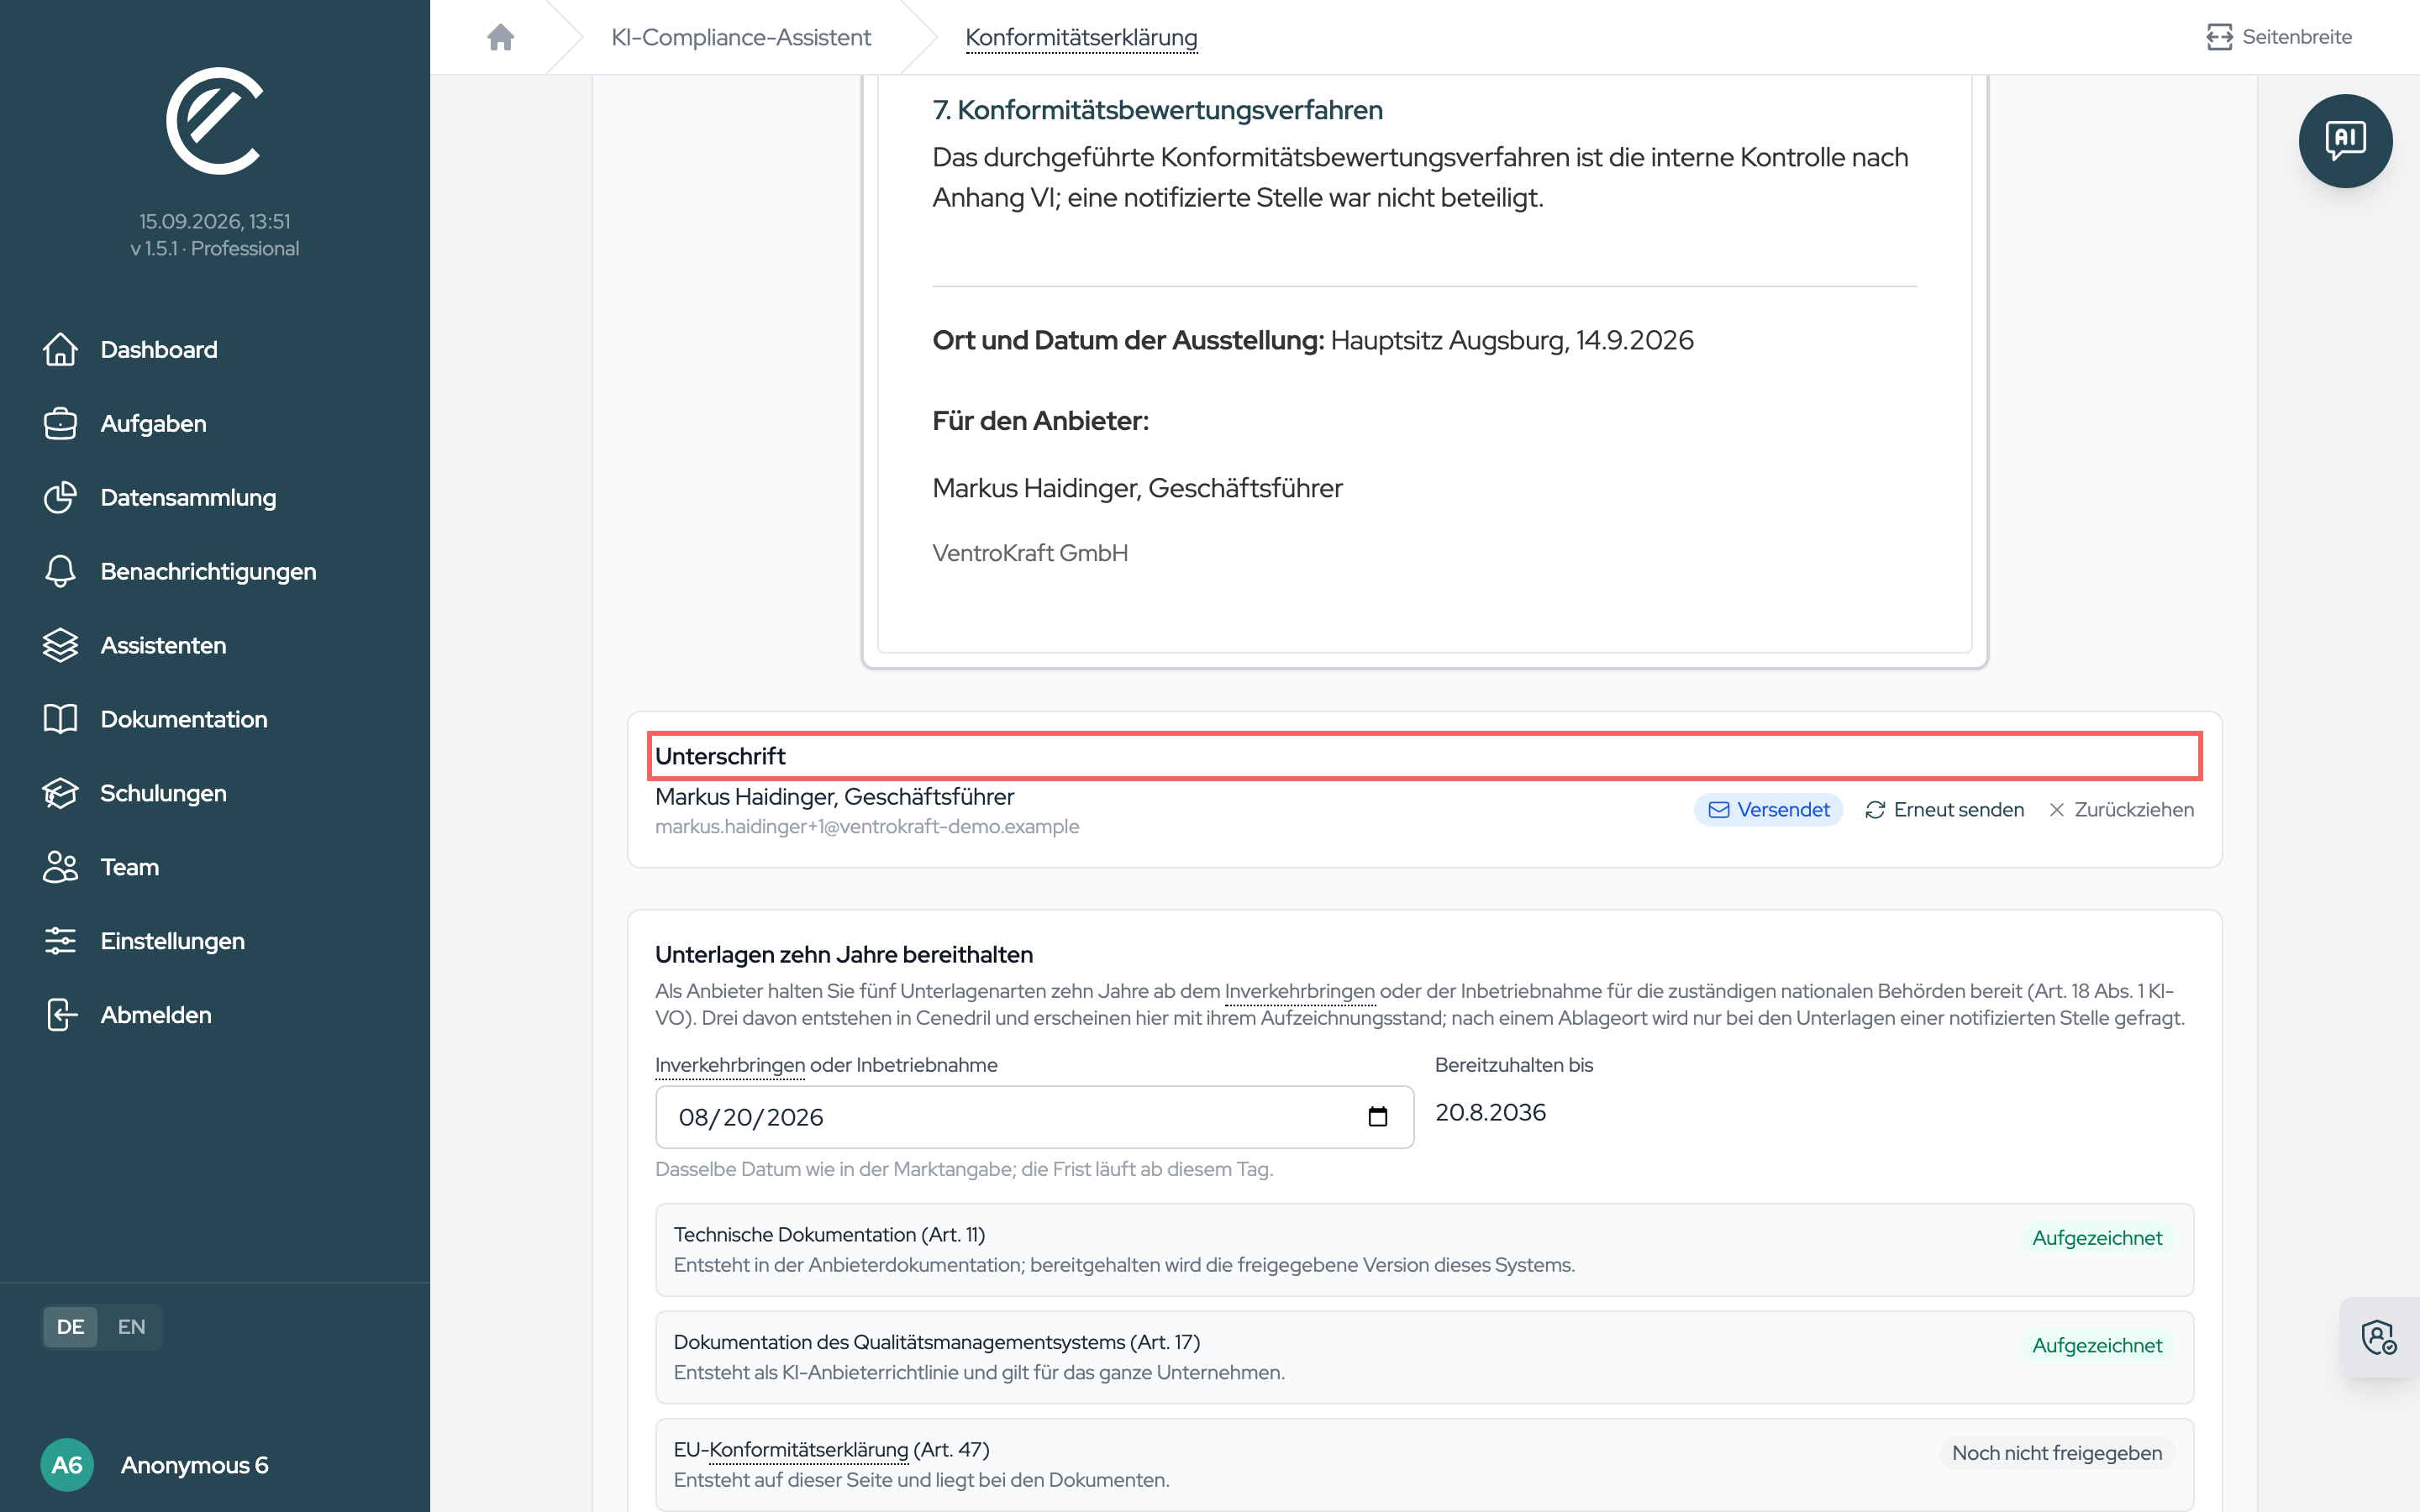Click Konformitätserklärung breadcrumb
This screenshot has width=2420, height=1512.
point(1081,37)
